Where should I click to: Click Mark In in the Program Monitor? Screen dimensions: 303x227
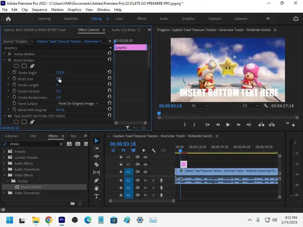tap(185, 125)
